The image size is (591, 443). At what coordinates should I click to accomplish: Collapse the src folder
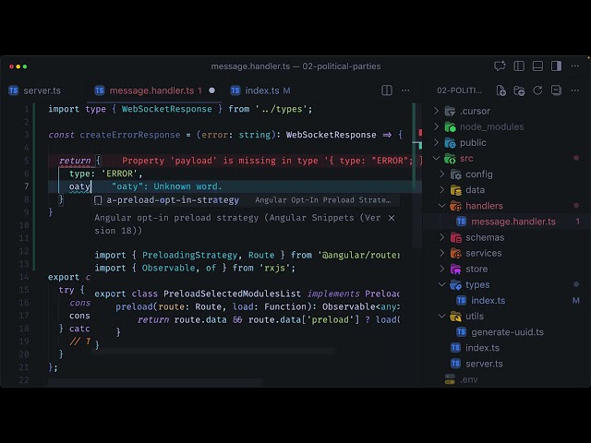[436, 158]
